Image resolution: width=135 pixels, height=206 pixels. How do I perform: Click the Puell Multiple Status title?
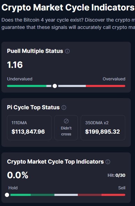35,51
